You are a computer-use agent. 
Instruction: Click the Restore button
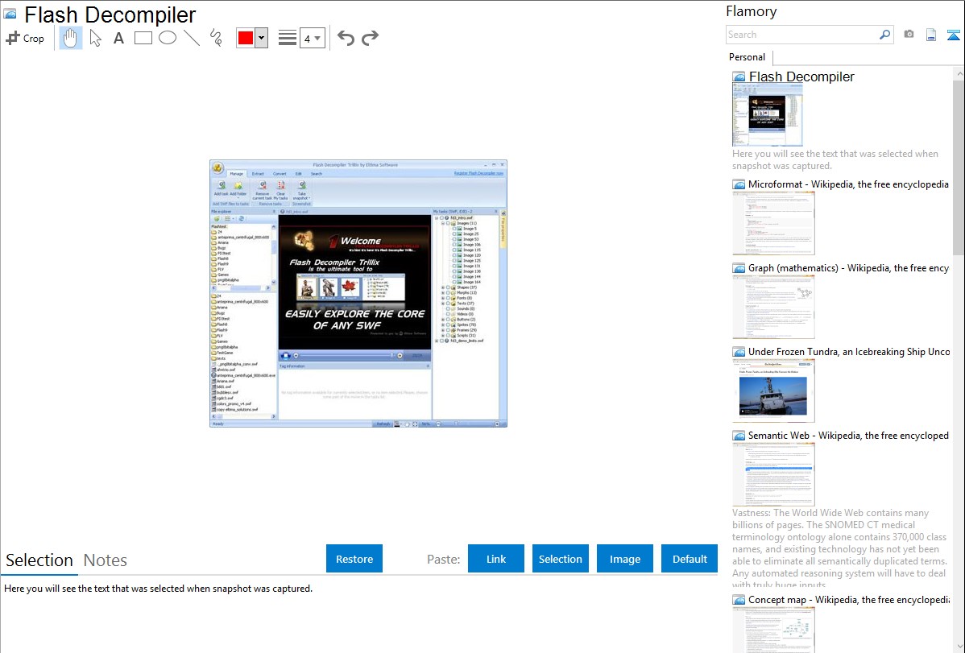(x=354, y=559)
